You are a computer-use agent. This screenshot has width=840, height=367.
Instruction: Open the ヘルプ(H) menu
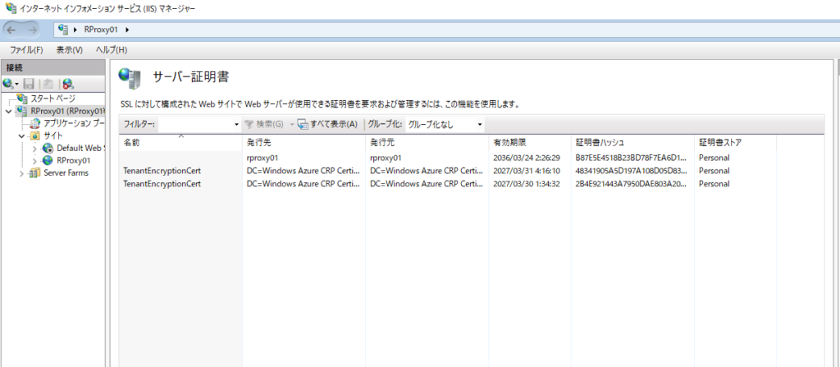coord(112,50)
